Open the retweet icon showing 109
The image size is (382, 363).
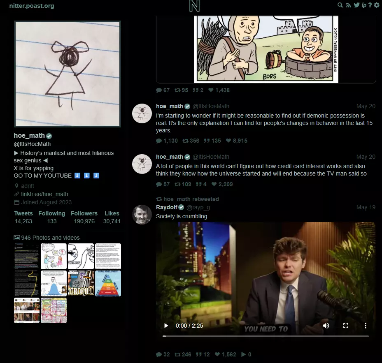click(177, 185)
